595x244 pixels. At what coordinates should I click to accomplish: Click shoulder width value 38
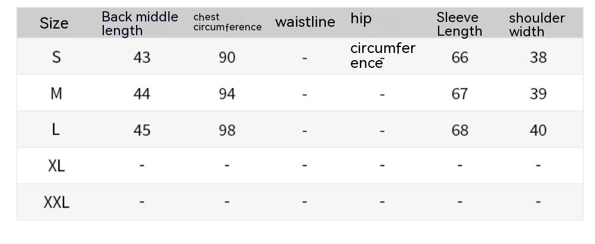(538, 57)
